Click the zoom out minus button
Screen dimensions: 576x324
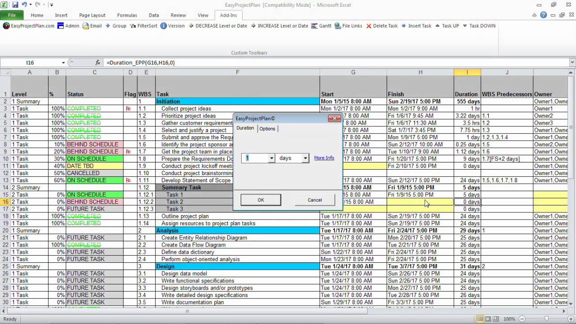523,319
